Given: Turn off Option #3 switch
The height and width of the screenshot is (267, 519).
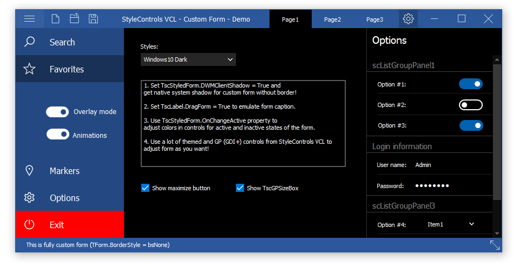Looking at the screenshot, I should coord(471,125).
